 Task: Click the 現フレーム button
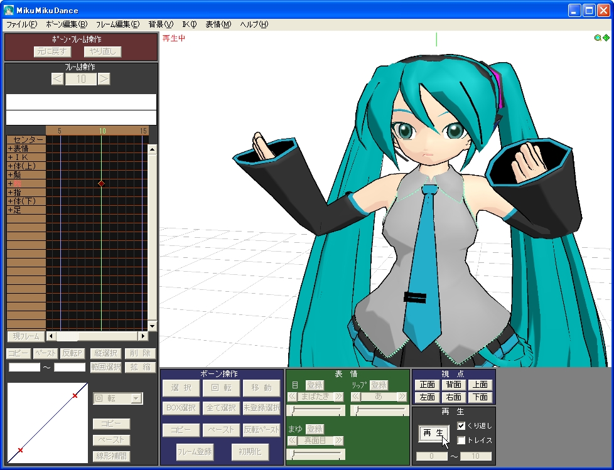[26, 336]
